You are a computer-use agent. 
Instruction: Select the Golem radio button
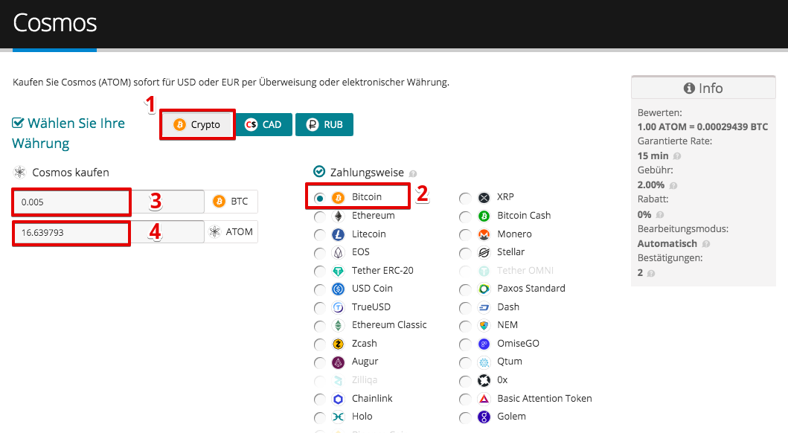pos(465,418)
